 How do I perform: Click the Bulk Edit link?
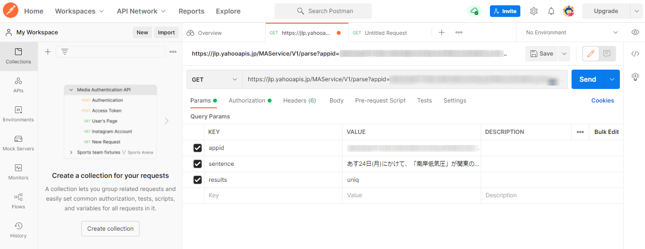[606, 132]
